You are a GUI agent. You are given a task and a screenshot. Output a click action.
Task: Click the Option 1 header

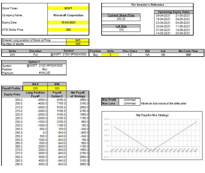tap(34, 62)
